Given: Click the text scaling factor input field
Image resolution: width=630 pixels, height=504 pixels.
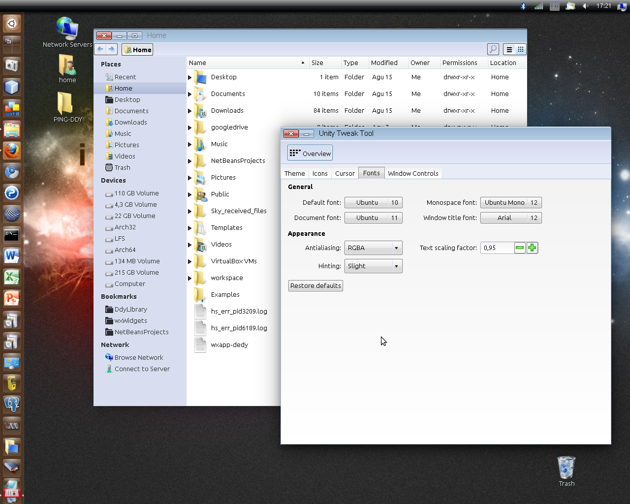Looking at the screenshot, I should pos(497,248).
